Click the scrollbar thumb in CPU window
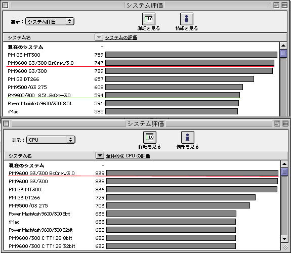This screenshot has width=291, height=253. point(284,172)
